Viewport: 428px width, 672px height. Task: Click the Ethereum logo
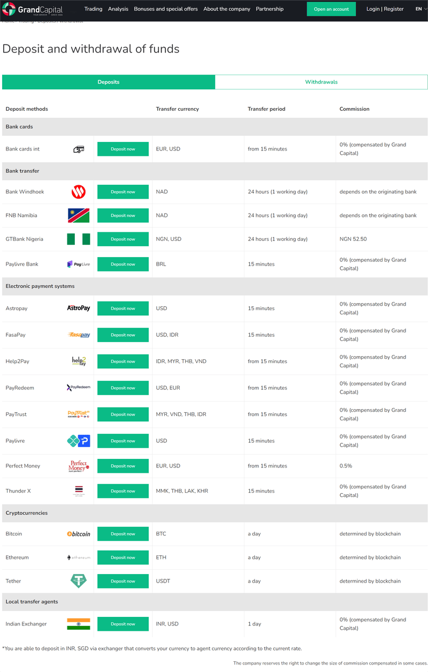[x=79, y=557]
